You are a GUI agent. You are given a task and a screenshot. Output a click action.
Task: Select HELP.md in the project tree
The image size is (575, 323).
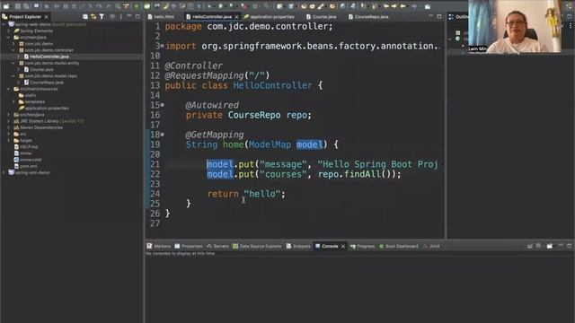tap(26, 147)
